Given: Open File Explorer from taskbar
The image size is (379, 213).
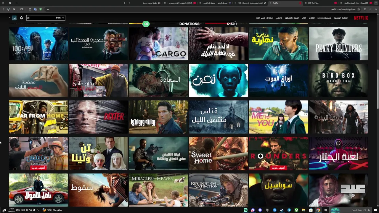Looking at the screenshot, I should [x=303, y=210].
